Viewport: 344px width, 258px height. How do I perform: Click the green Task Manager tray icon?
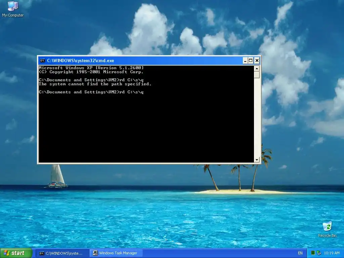point(313,253)
